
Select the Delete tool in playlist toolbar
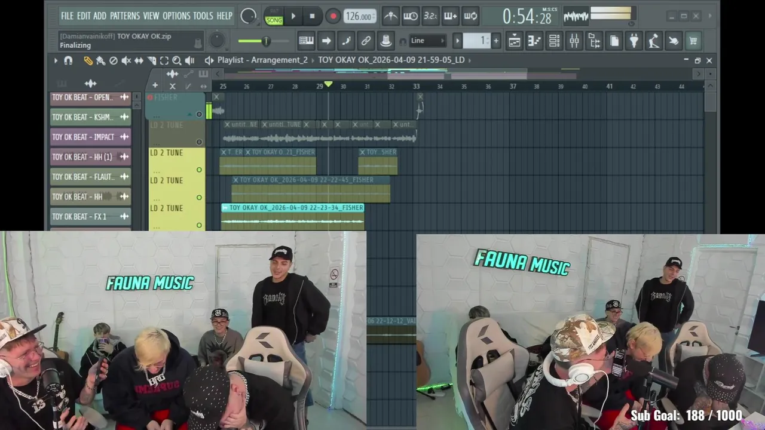[x=113, y=60]
